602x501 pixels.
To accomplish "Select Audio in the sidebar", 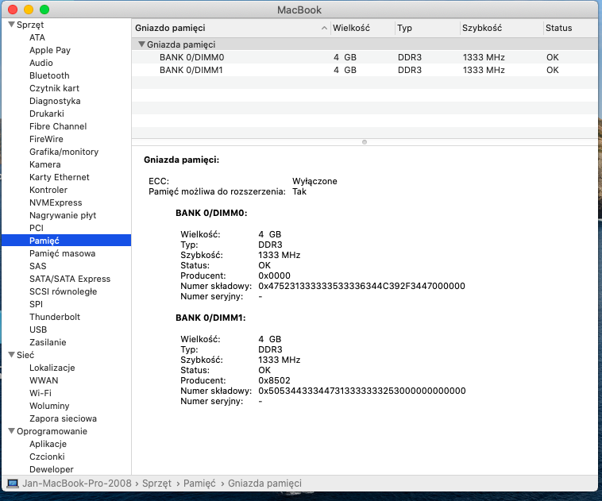I will click(41, 63).
